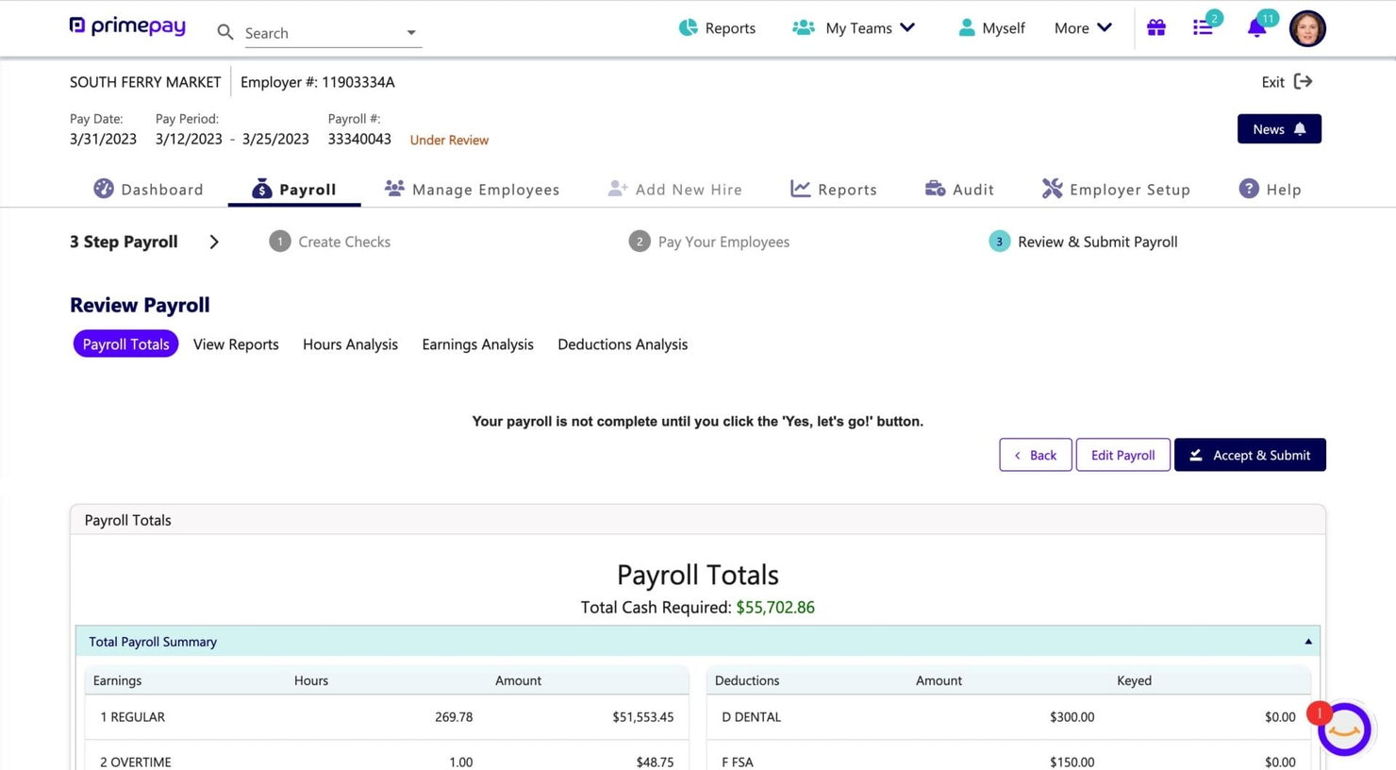Open the Reports pie chart item in top bar

click(717, 28)
